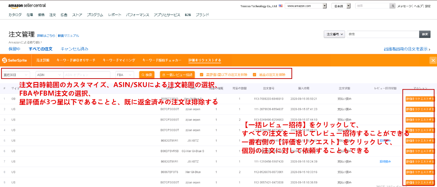Click 評価をリクエストする button in first order row

(420, 99)
